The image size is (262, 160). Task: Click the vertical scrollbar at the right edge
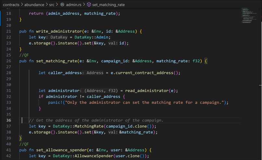pyautogui.click(x=260, y=83)
